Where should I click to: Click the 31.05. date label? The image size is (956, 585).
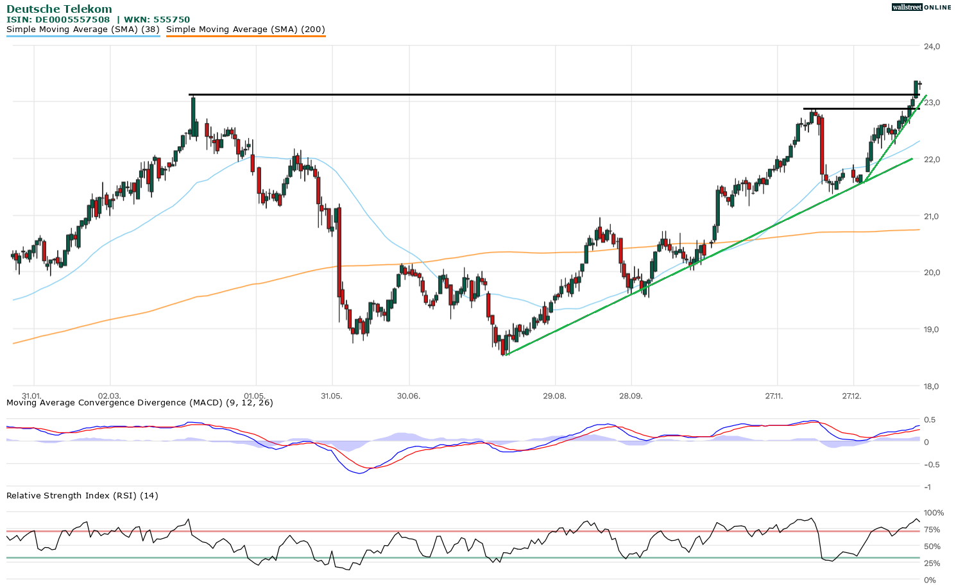click(x=332, y=396)
